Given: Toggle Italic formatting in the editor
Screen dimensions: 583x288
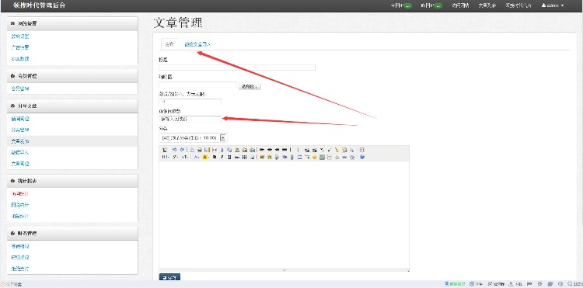Looking at the screenshot, I should click(222, 157).
